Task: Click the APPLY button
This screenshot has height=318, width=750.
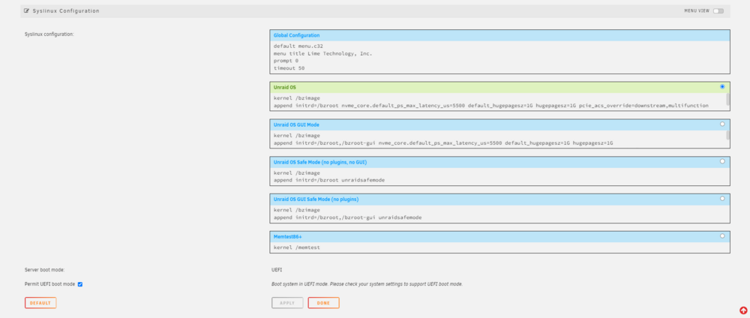Action: pos(287,303)
